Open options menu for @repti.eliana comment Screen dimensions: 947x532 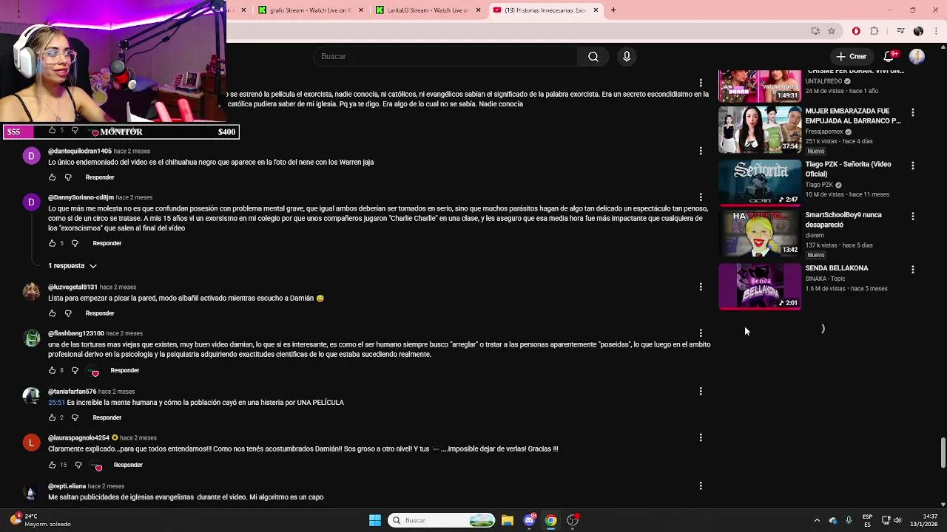[x=701, y=486]
